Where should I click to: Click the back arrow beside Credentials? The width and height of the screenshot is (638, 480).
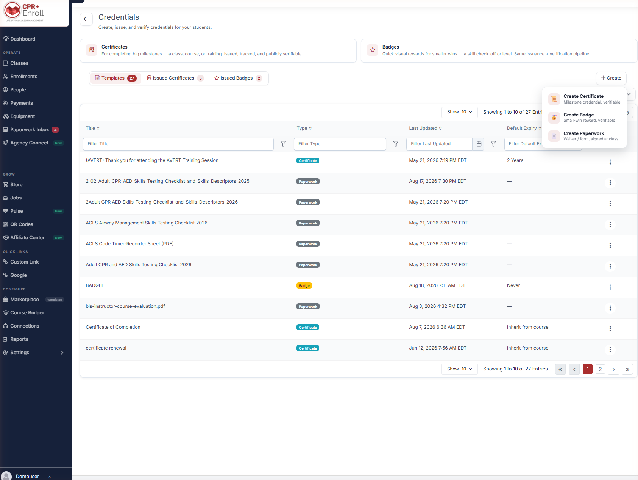(x=86, y=19)
